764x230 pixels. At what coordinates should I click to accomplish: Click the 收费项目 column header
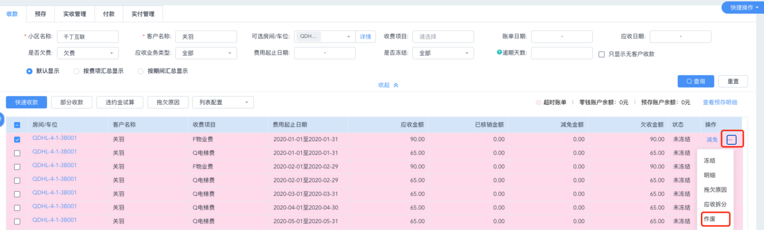205,125
